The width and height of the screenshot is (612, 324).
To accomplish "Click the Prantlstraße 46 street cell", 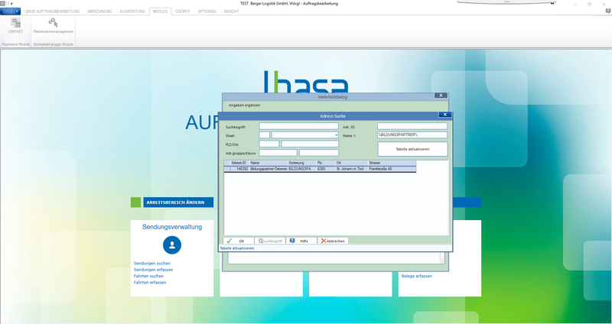I will 392,169.
